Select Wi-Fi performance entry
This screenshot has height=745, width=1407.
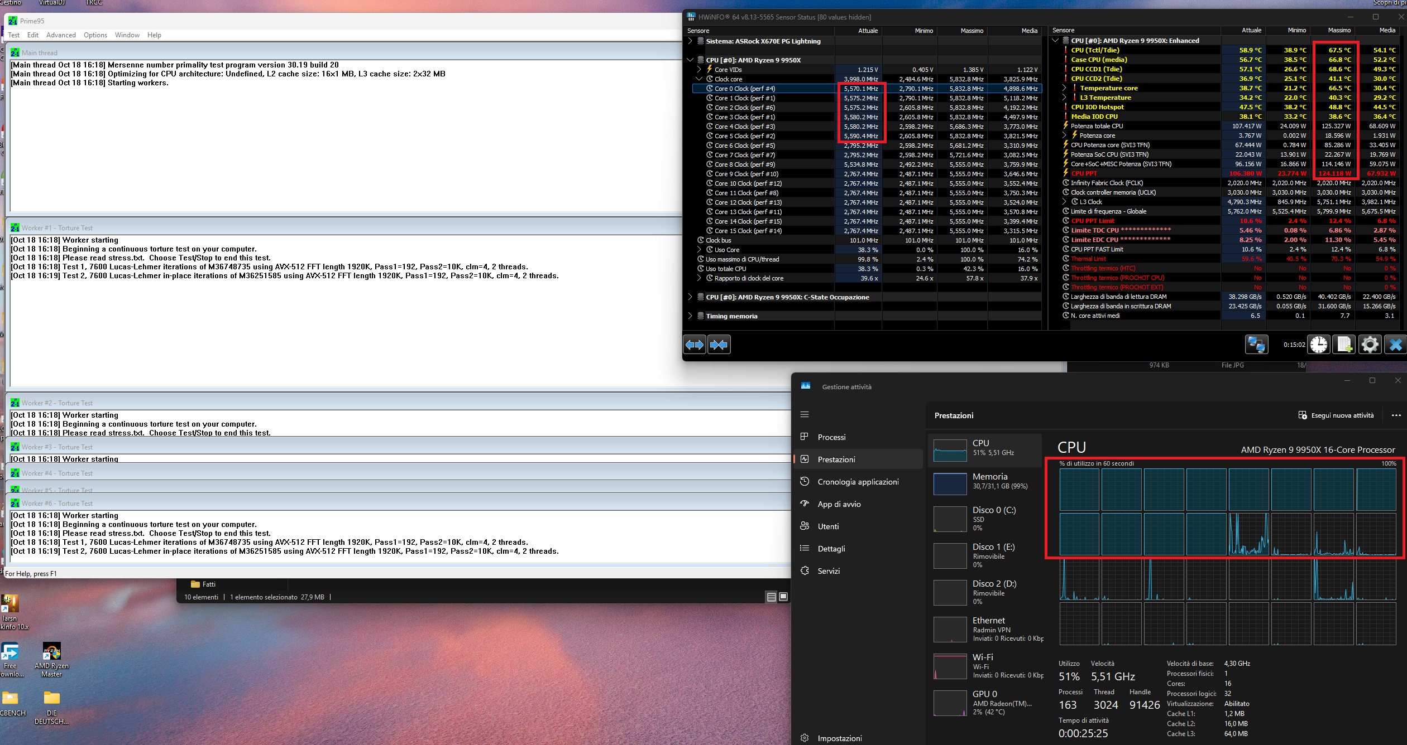pyautogui.click(x=985, y=666)
